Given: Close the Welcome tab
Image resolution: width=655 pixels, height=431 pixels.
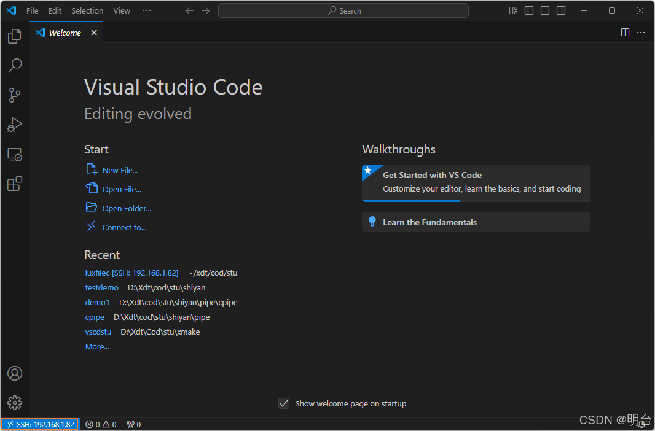Looking at the screenshot, I should point(94,33).
